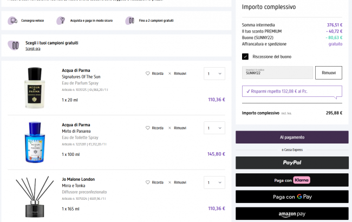Click 'Rimuovi' for Signatures Of The Sun
The image size is (352, 222).
coord(180,74)
